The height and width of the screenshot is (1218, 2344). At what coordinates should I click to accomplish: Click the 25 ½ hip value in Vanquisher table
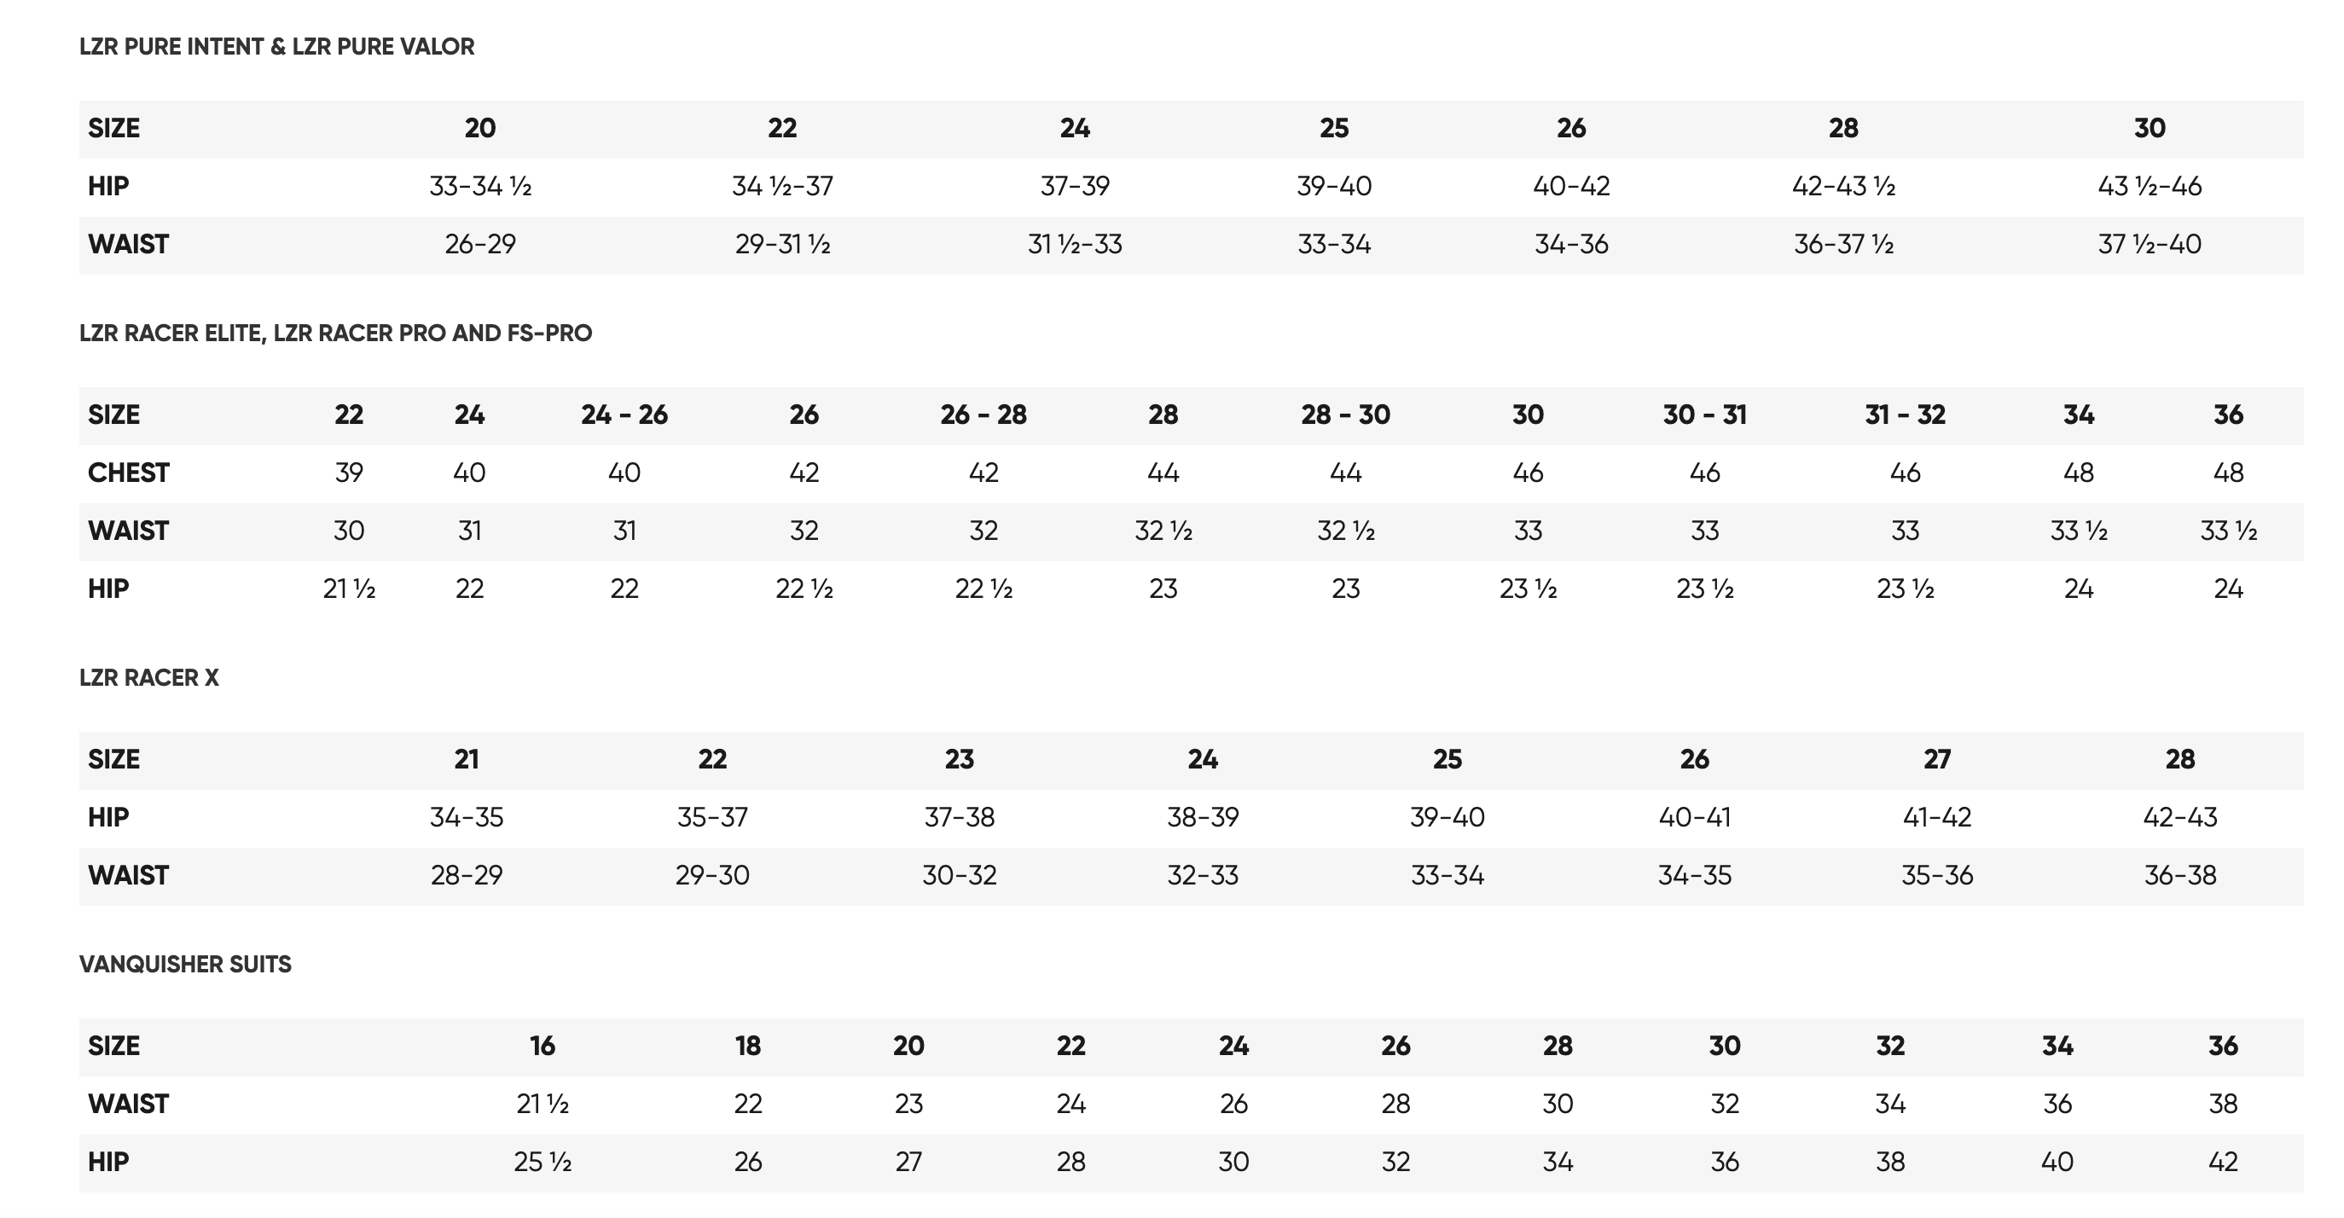pos(542,1162)
